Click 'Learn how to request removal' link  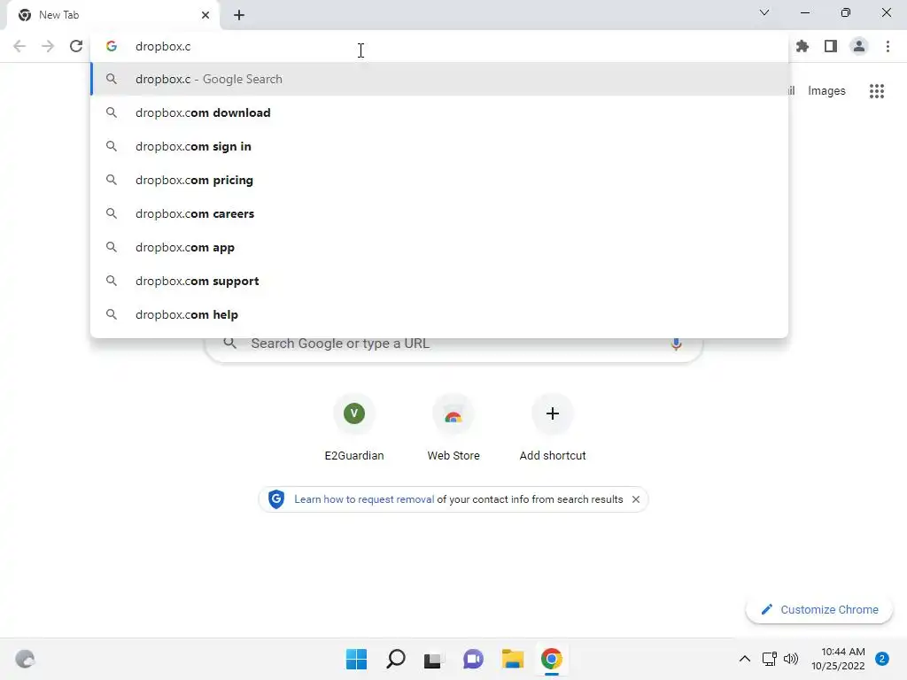tap(364, 499)
